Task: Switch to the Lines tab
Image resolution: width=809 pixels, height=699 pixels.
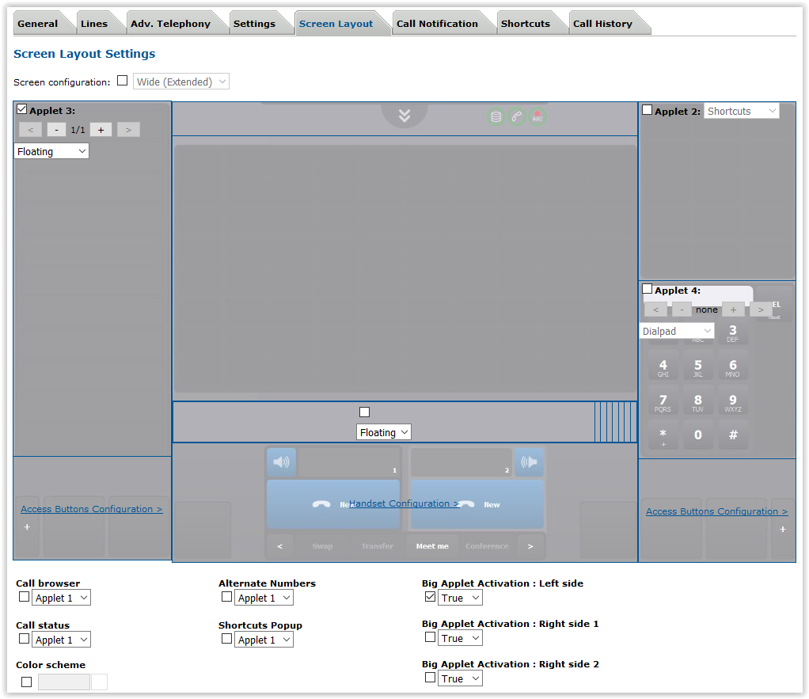Action: [94, 24]
